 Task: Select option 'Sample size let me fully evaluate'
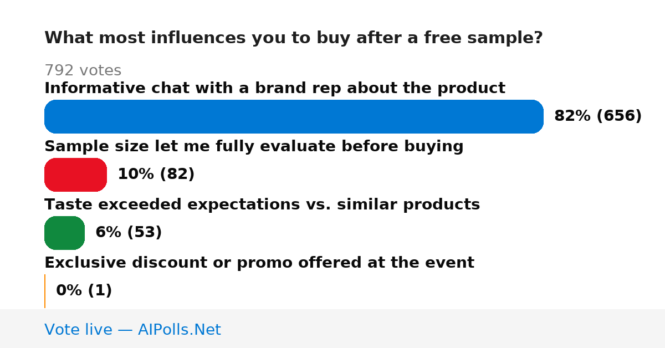tap(254, 147)
